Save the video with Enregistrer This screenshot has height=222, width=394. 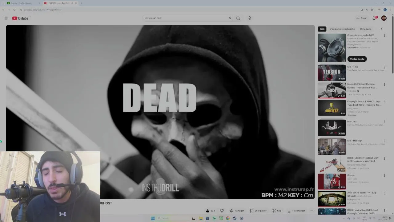pos(258,211)
